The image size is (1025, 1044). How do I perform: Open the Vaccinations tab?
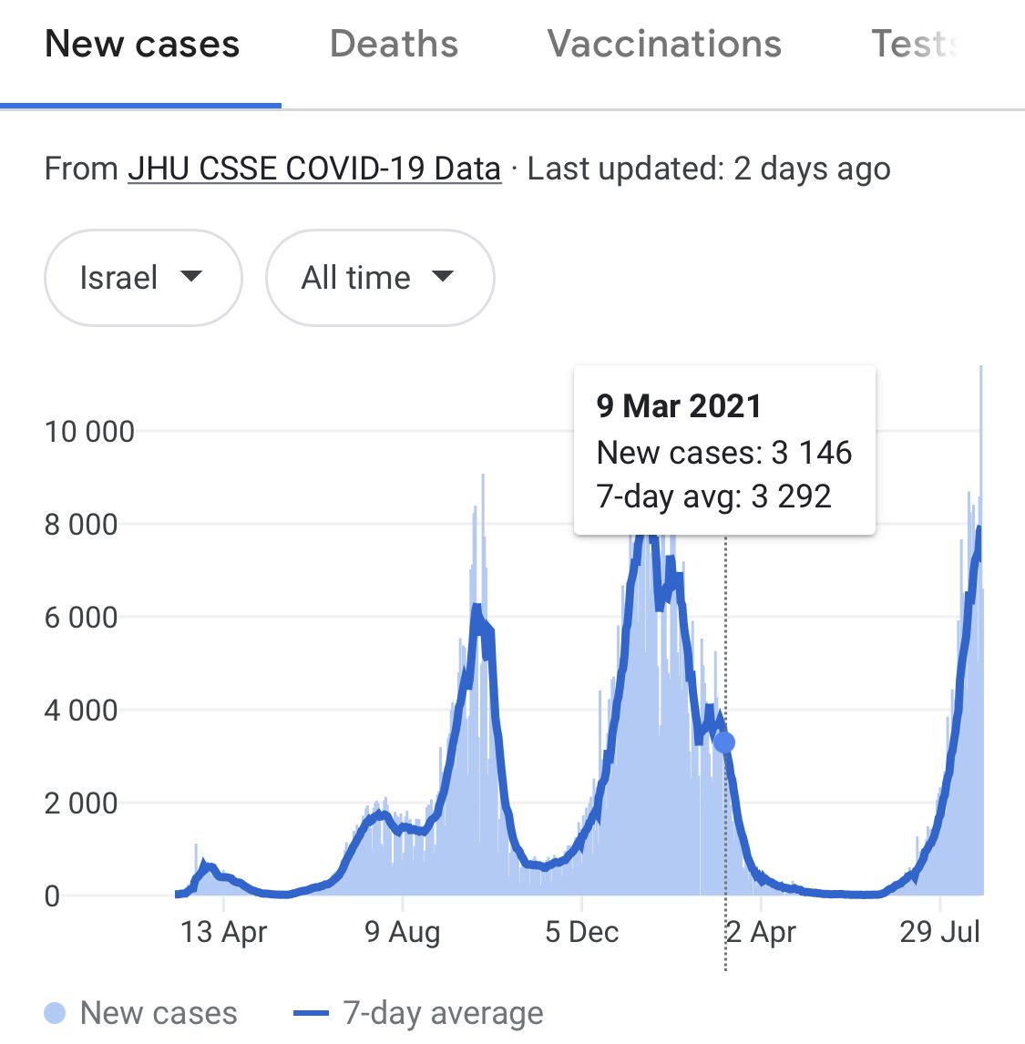point(664,45)
